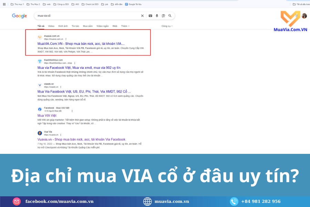Image resolution: width=310 pixels, height=207 pixels.
Task: Open the 'AIO' bookmark folder
Action: point(75,4)
